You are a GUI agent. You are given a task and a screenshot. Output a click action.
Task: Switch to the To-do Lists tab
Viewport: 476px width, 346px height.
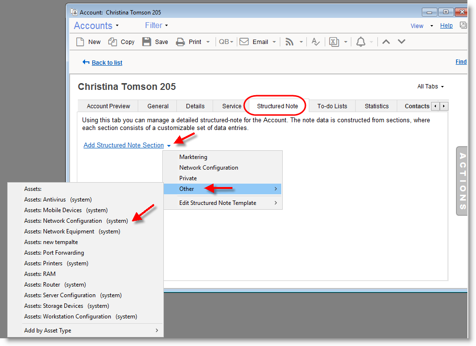coord(332,106)
